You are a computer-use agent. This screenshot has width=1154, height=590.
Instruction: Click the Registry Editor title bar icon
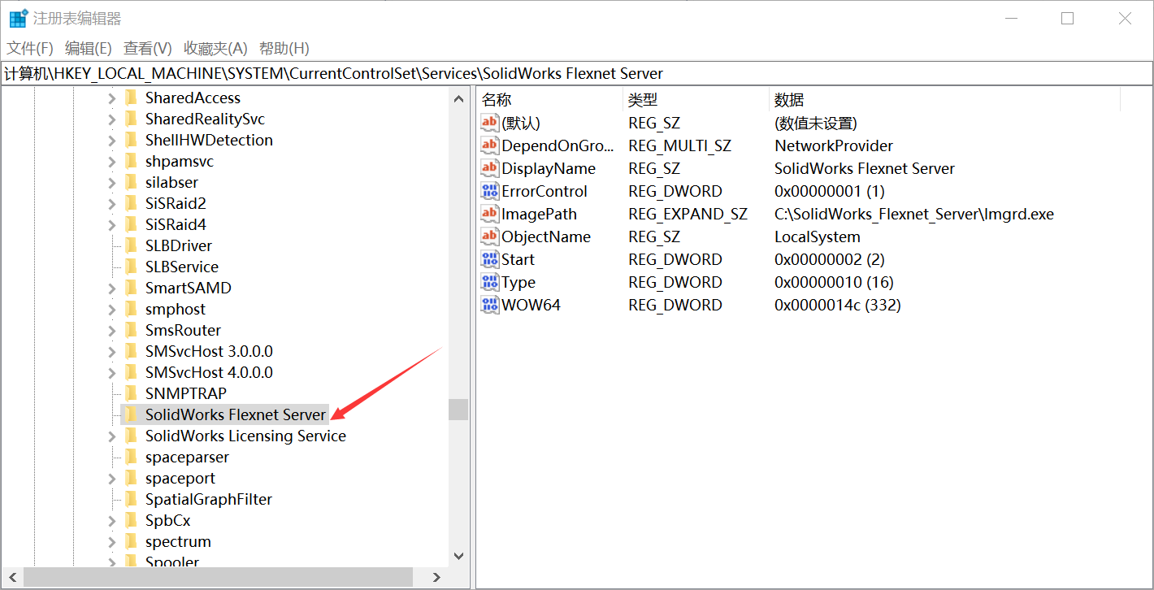(x=18, y=18)
